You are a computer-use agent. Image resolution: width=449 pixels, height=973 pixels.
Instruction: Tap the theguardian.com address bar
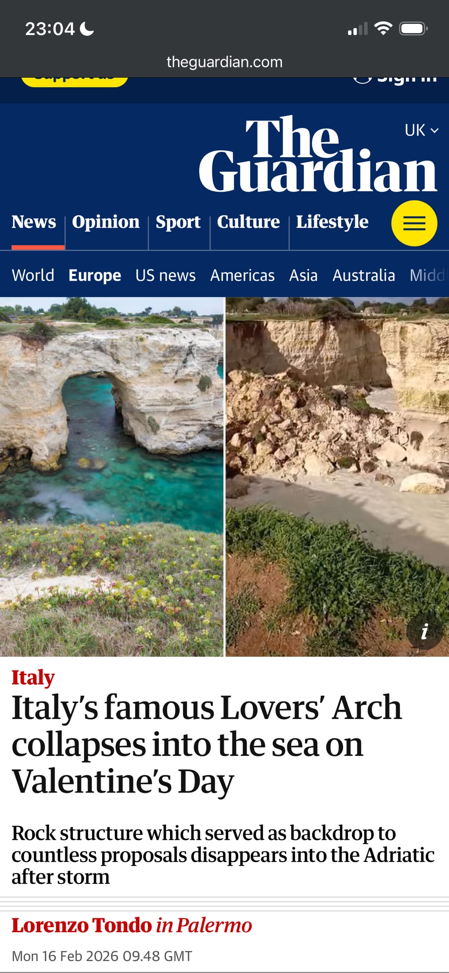224,62
